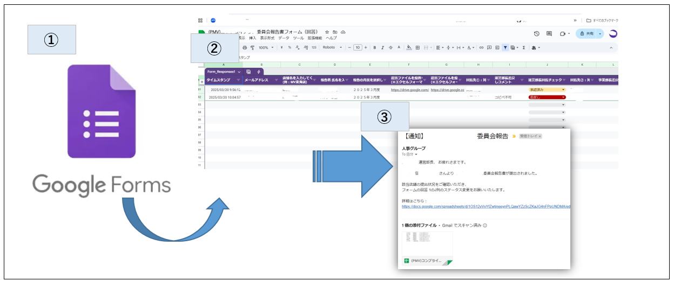Select cell 2025/03/20 10:04:57
The image size is (674, 281).
coord(224,97)
